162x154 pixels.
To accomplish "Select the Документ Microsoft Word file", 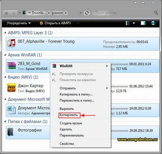I will (28, 110).
